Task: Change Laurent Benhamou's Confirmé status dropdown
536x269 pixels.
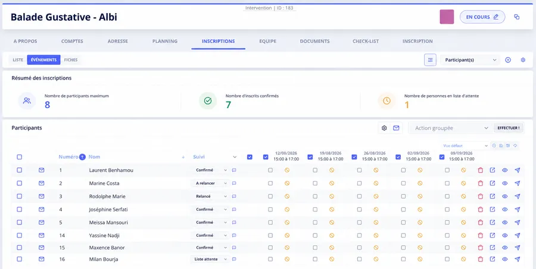Action: (x=211, y=170)
